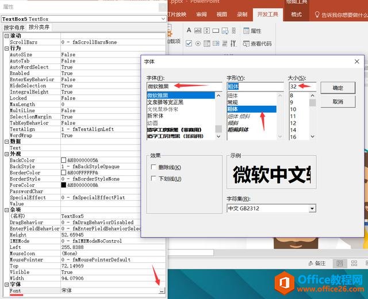
Task: Collapse the 杂项 property category
Action: click(x=6, y=210)
